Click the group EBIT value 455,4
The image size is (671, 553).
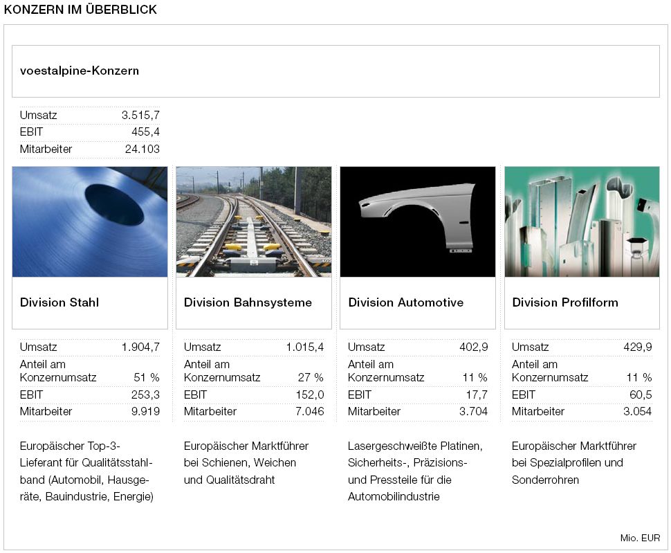coord(145,132)
